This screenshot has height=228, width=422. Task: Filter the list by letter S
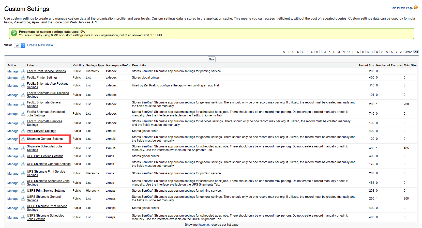click(x=368, y=52)
